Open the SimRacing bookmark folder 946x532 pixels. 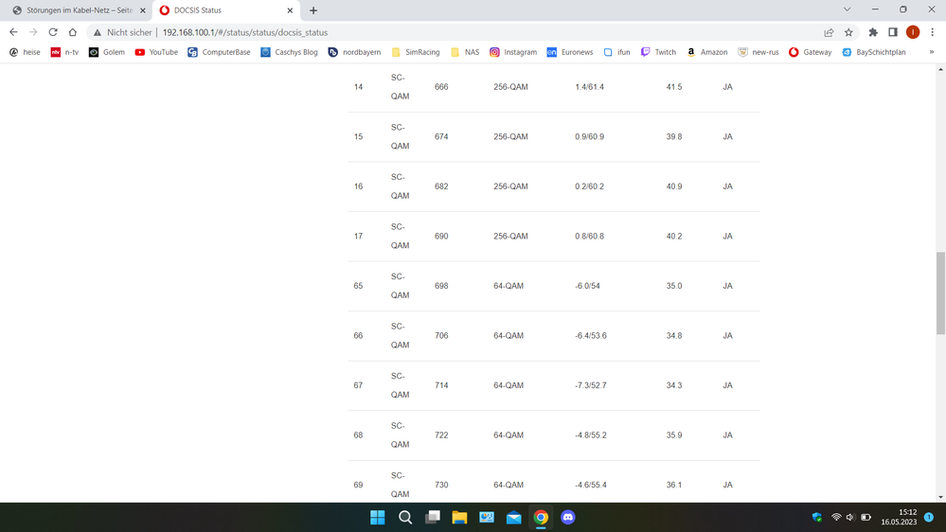coord(416,52)
